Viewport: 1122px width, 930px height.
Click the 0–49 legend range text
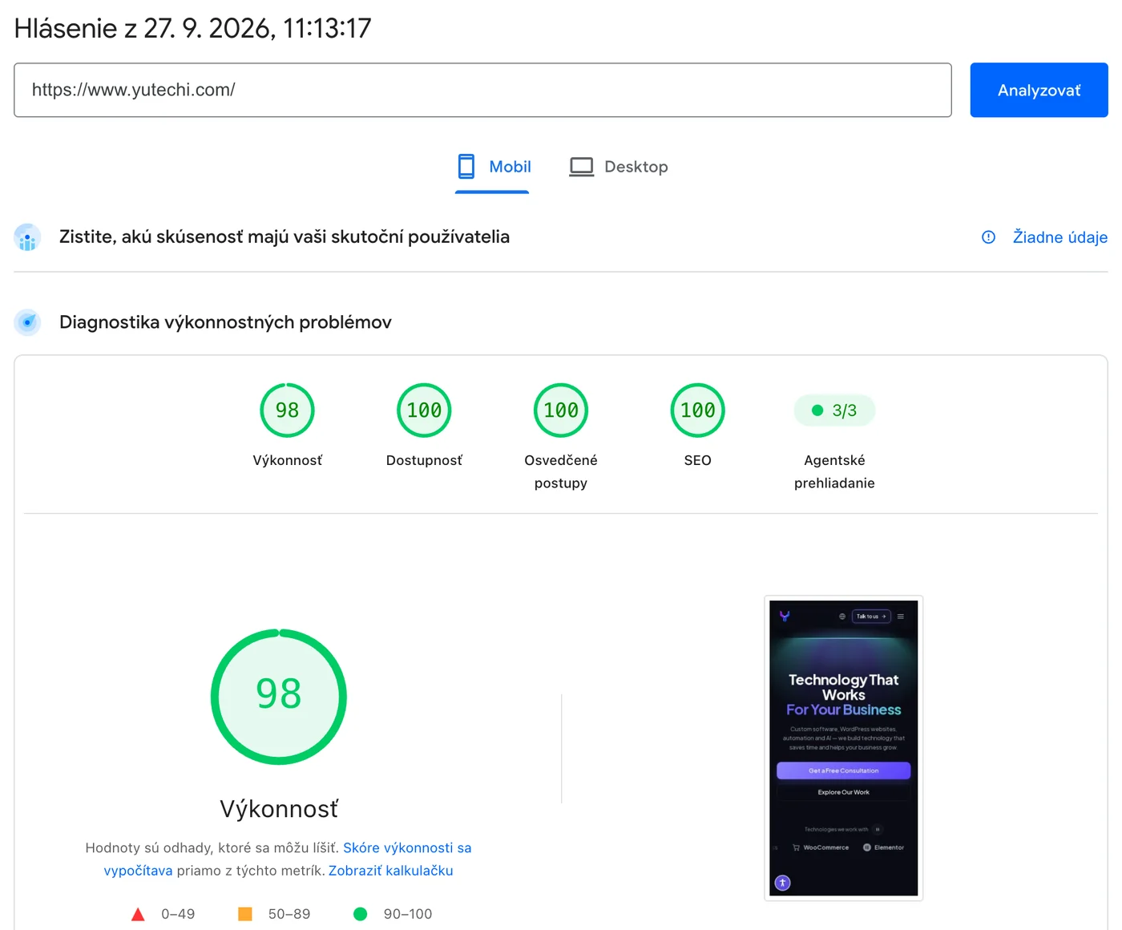[178, 914]
